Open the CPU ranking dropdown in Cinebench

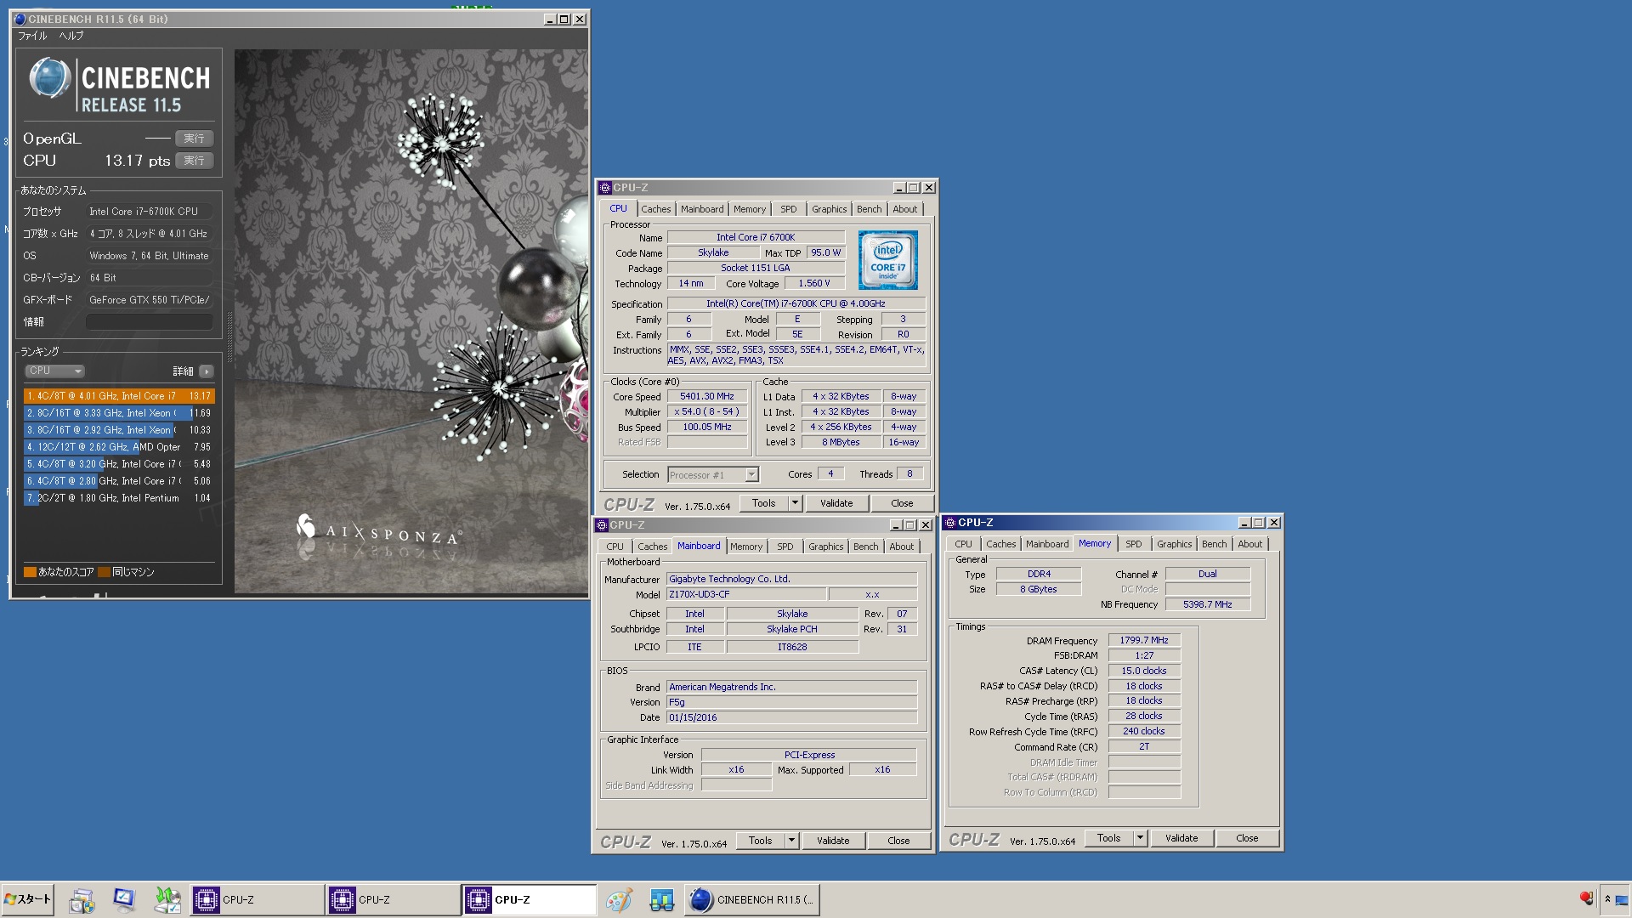point(54,371)
